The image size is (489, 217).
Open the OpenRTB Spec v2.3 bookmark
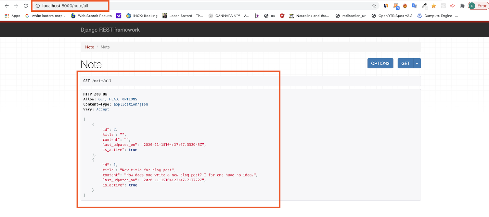[x=392, y=16]
